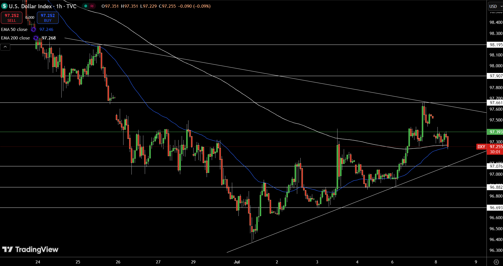Click the green market status dot

click(x=85, y=6)
